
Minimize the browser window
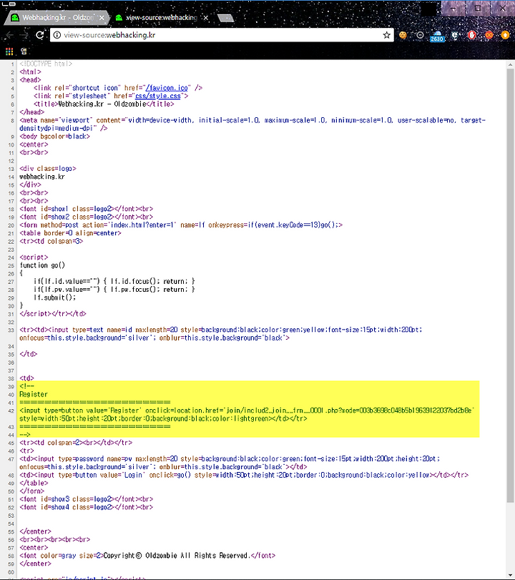click(x=453, y=8)
